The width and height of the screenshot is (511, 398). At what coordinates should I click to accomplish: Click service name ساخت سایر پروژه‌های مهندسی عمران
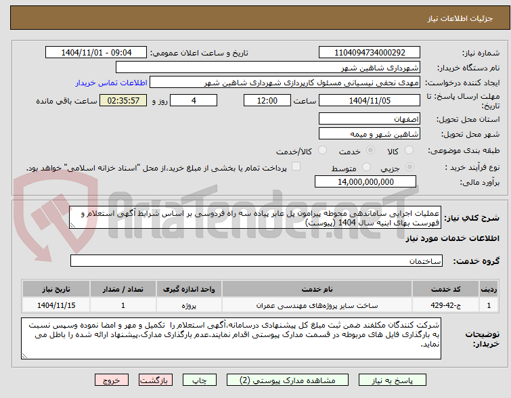[317, 305]
